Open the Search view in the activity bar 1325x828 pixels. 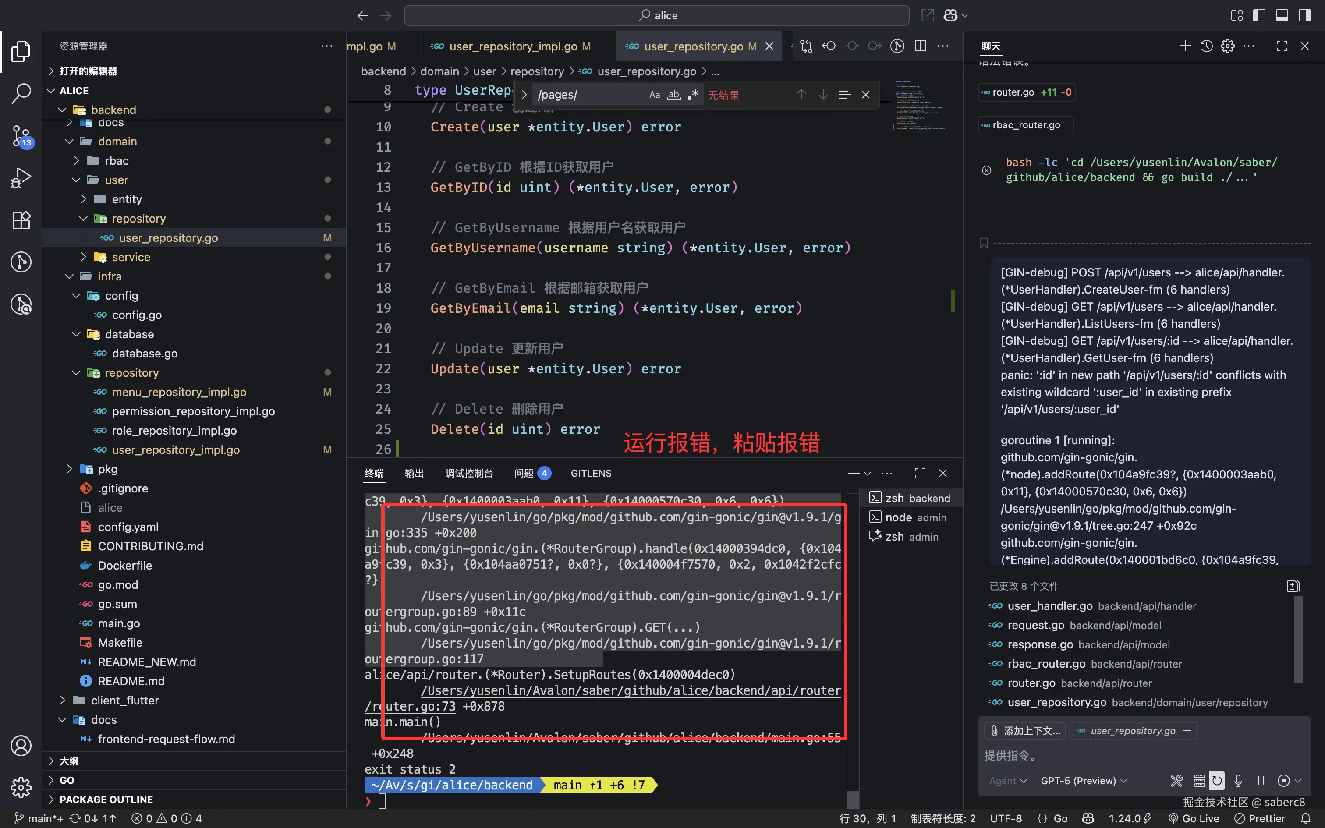coord(21,93)
